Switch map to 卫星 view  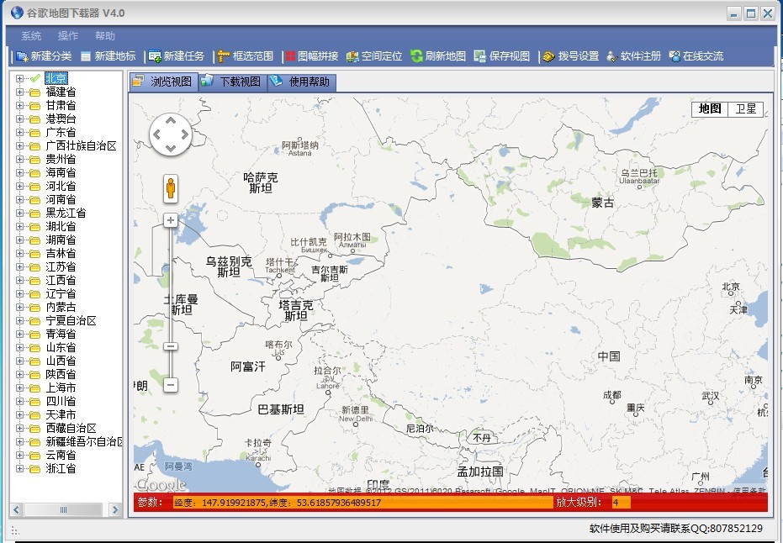pyautogui.click(x=745, y=109)
